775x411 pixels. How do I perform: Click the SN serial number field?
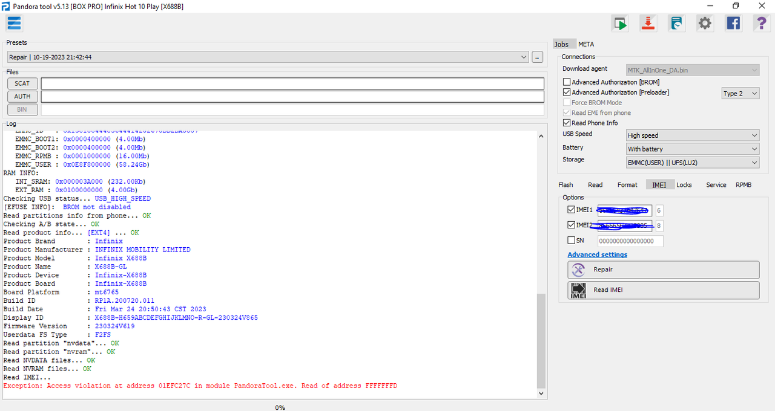[630, 241]
